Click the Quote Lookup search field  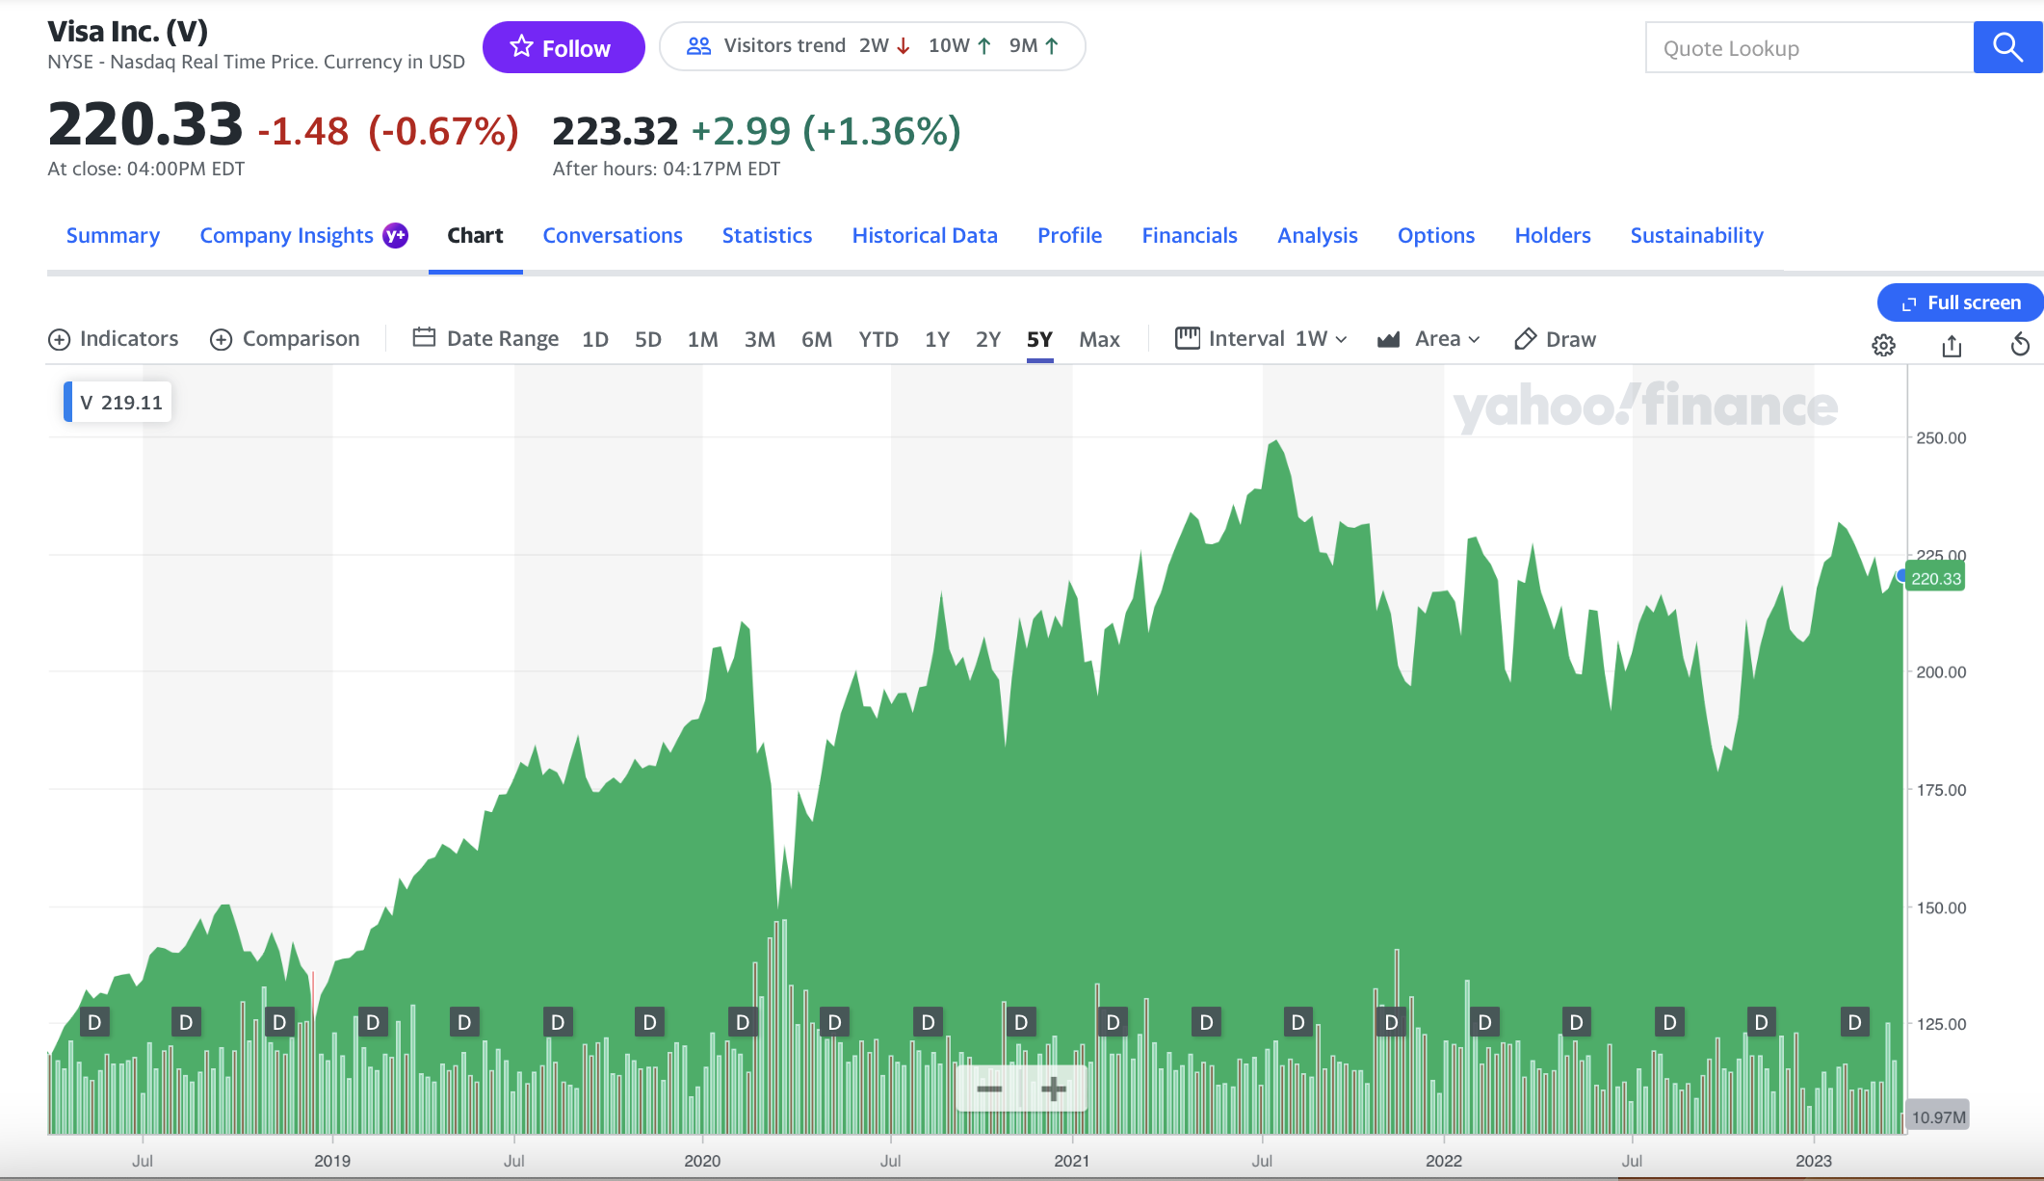pos(1809,48)
